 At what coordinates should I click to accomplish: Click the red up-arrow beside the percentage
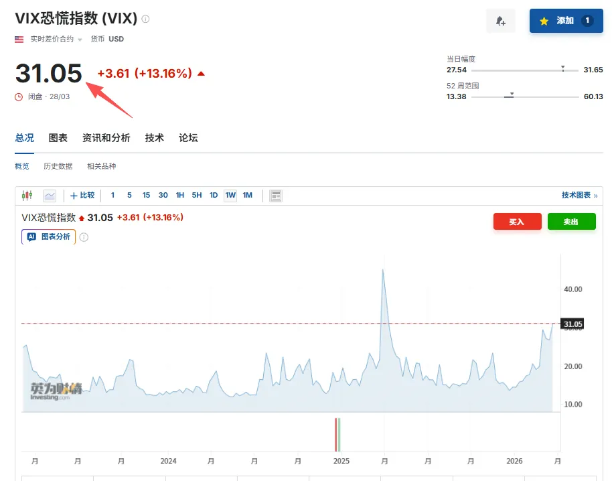(x=201, y=74)
